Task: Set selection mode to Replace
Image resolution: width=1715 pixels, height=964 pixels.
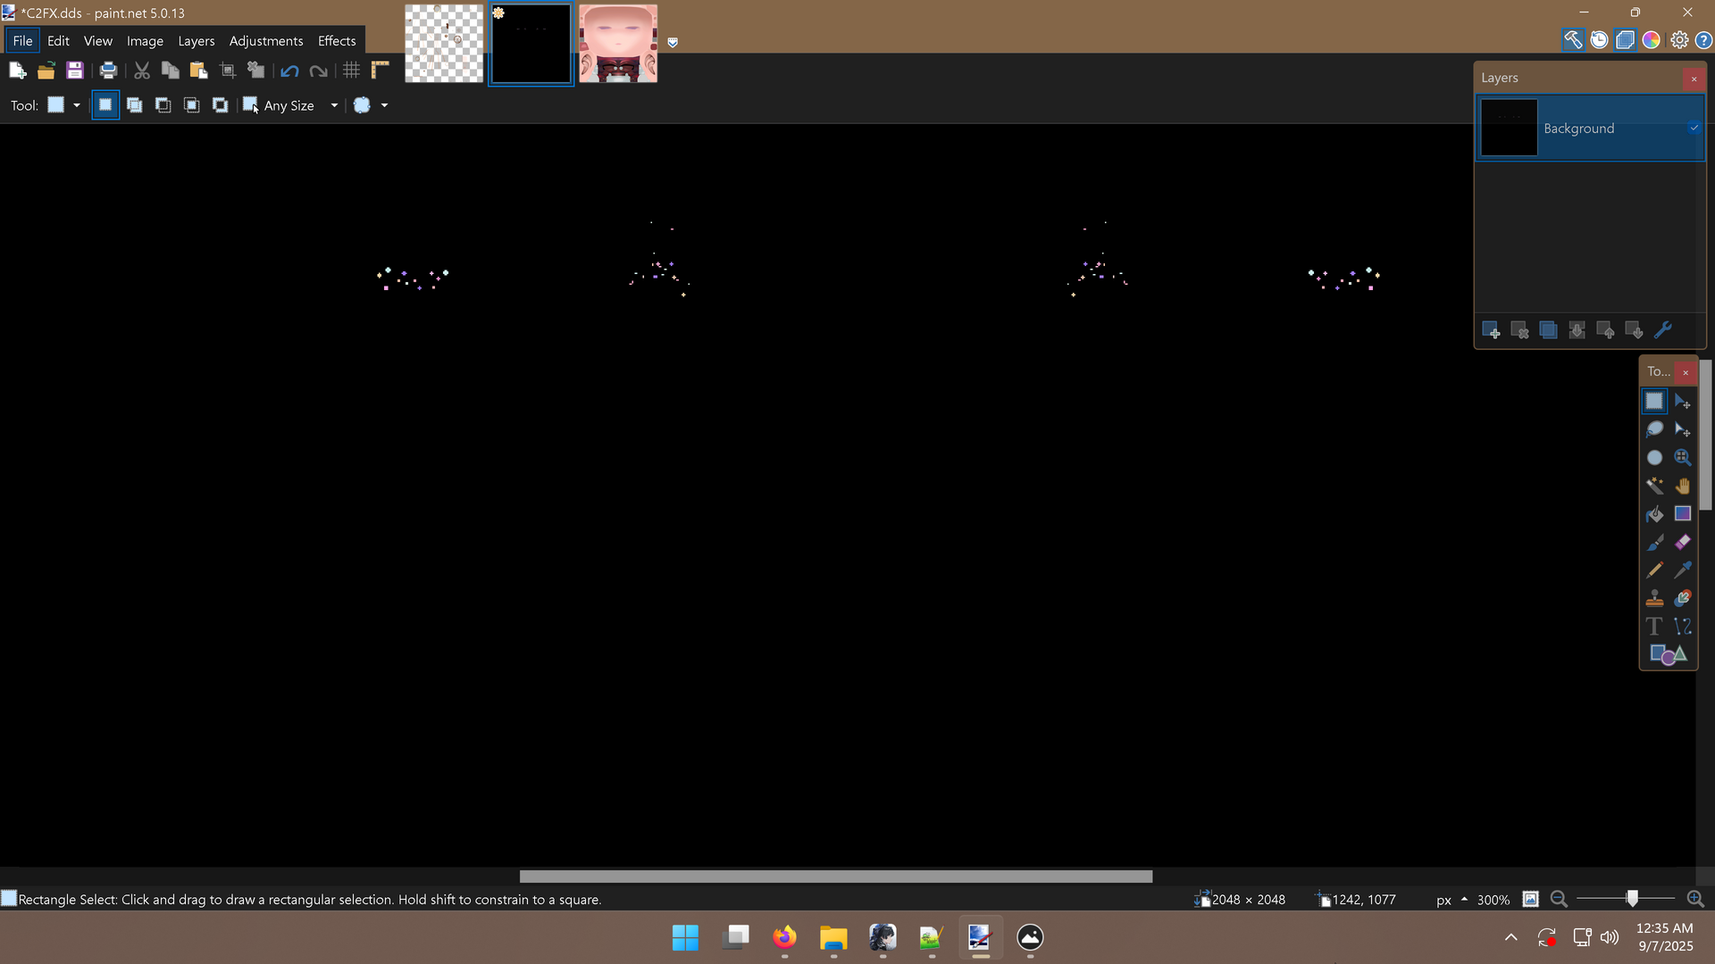Action: pos(105,105)
